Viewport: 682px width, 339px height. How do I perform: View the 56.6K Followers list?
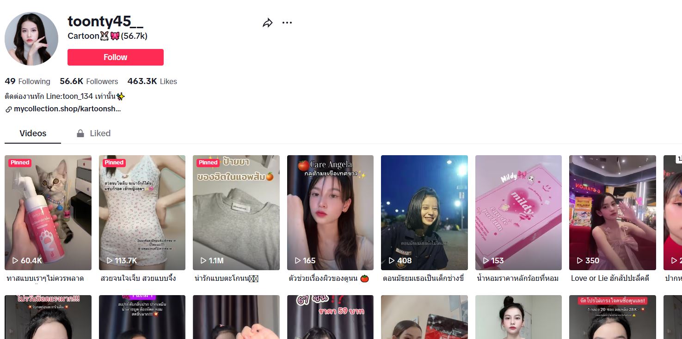(89, 81)
